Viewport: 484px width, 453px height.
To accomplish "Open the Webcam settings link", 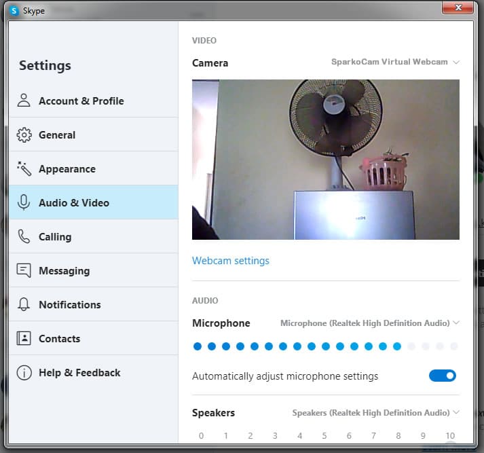I will pos(231,261).
